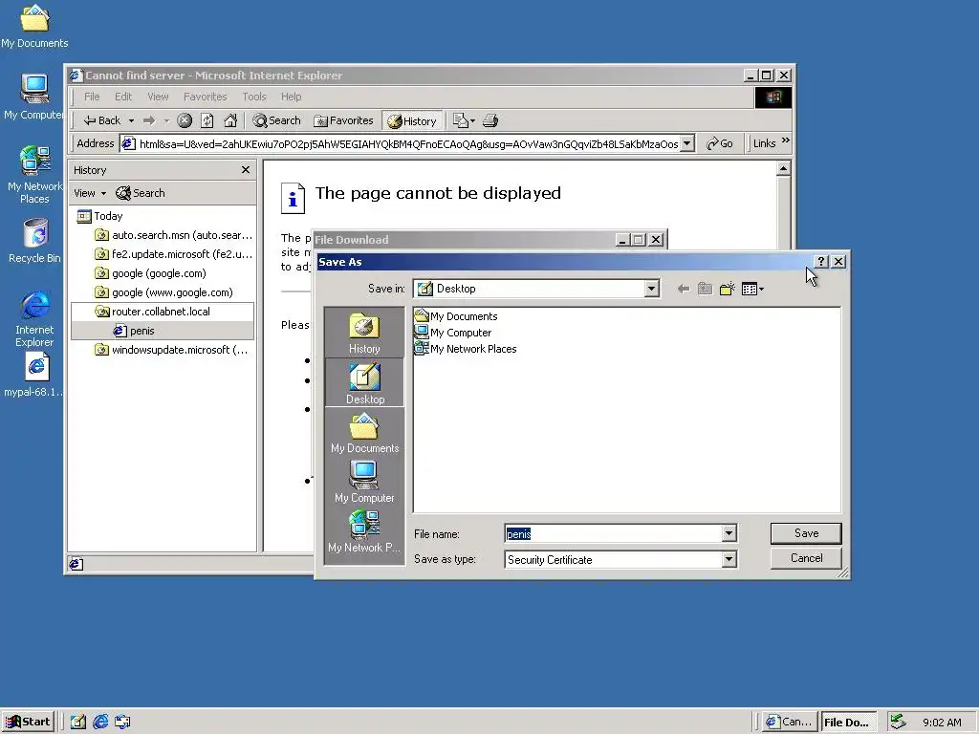
Task: Print page using IE printer icon
Action: pyautogui.click(x=490, y=120)
